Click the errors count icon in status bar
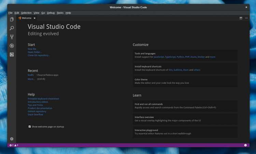256x154 pixels. [x=11, y=145]
